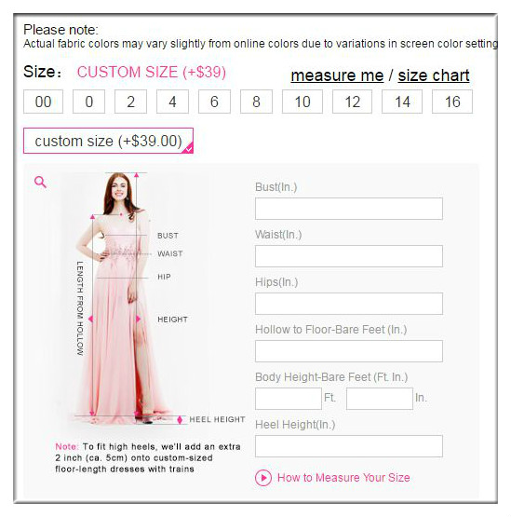The width and height of the screenshot is (511, 517).
Task: Choose size 16
Action: pos(452,102)
